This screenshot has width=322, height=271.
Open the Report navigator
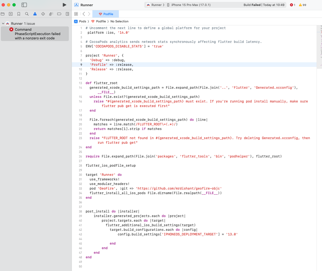point(67,14)
